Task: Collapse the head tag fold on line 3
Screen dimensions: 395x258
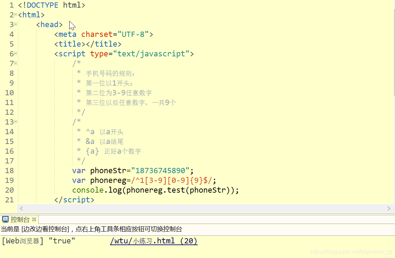Action: tap(16, 24)
